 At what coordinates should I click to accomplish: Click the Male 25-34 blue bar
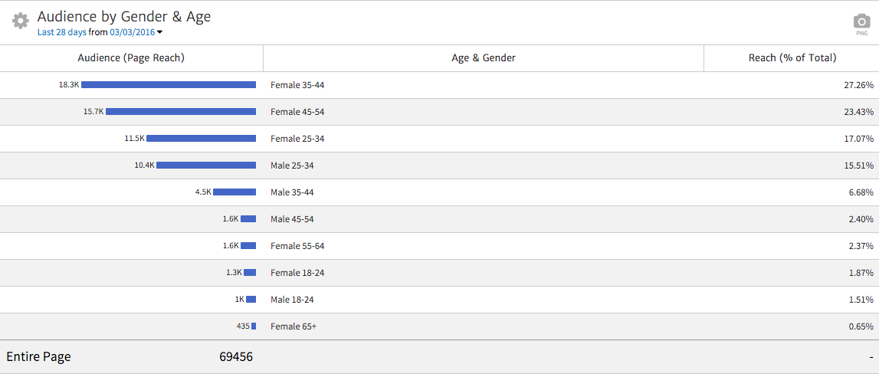coord(205,166)
